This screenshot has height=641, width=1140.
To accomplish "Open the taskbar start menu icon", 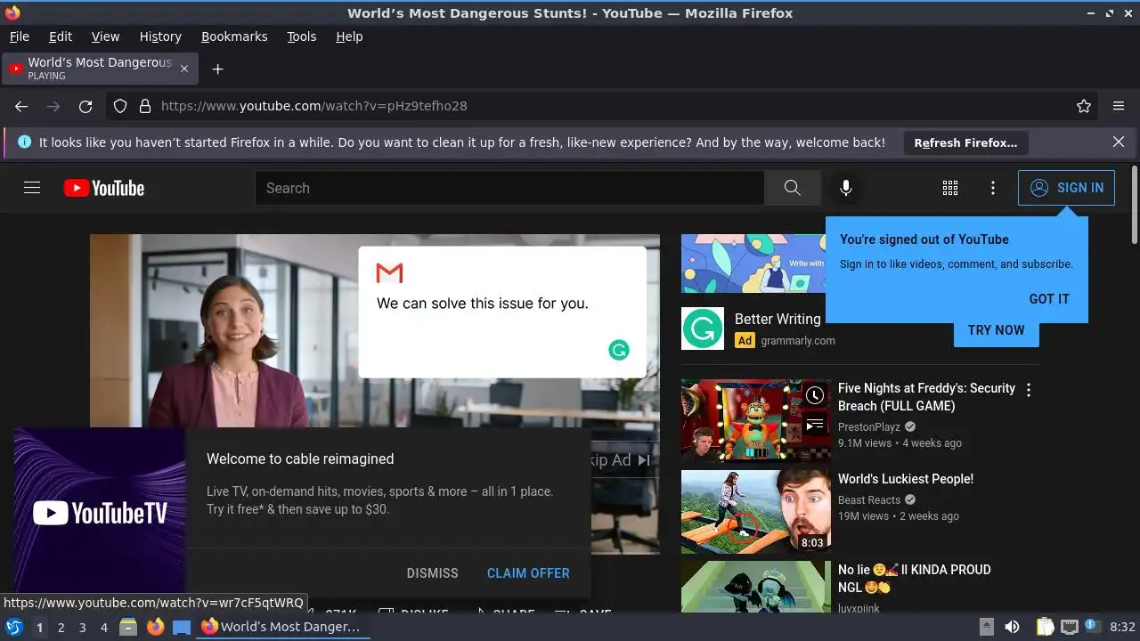I will (14, 627).
